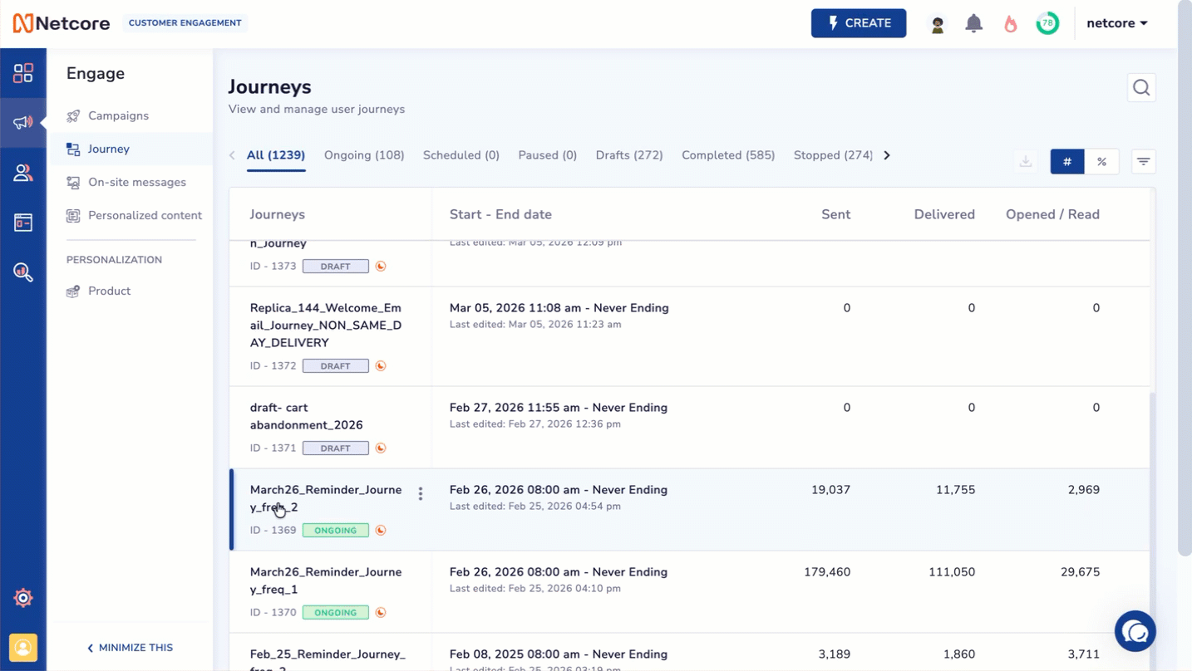The height and width of the screenshot is (671, 1192).
Task: Switch to the Completed journeys tab
Action: coord(727,155)
